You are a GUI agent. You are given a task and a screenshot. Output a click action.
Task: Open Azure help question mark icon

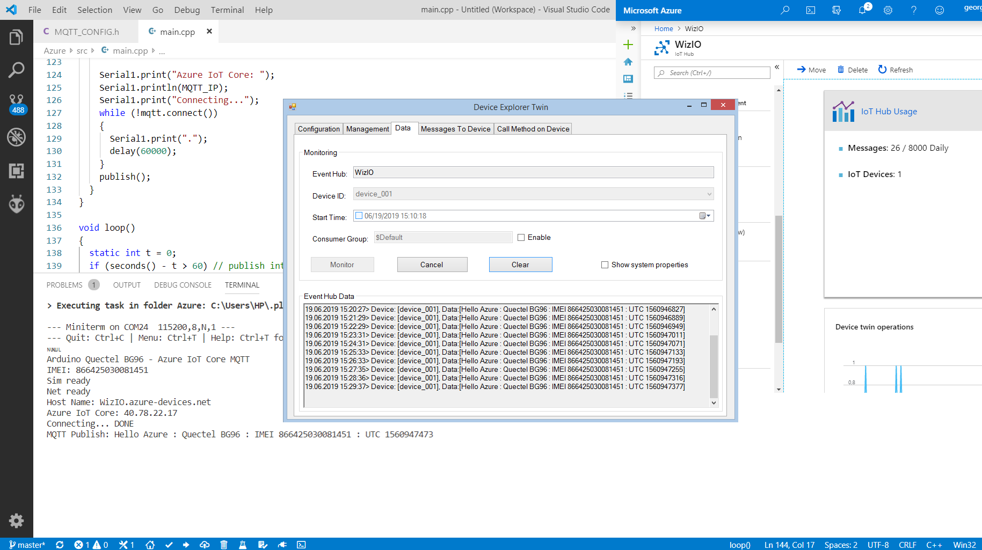(x=914, y=10)
